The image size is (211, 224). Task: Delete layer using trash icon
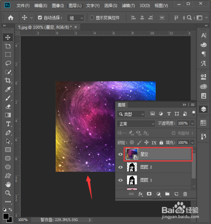pyautogui.click(x=185, y=194)
